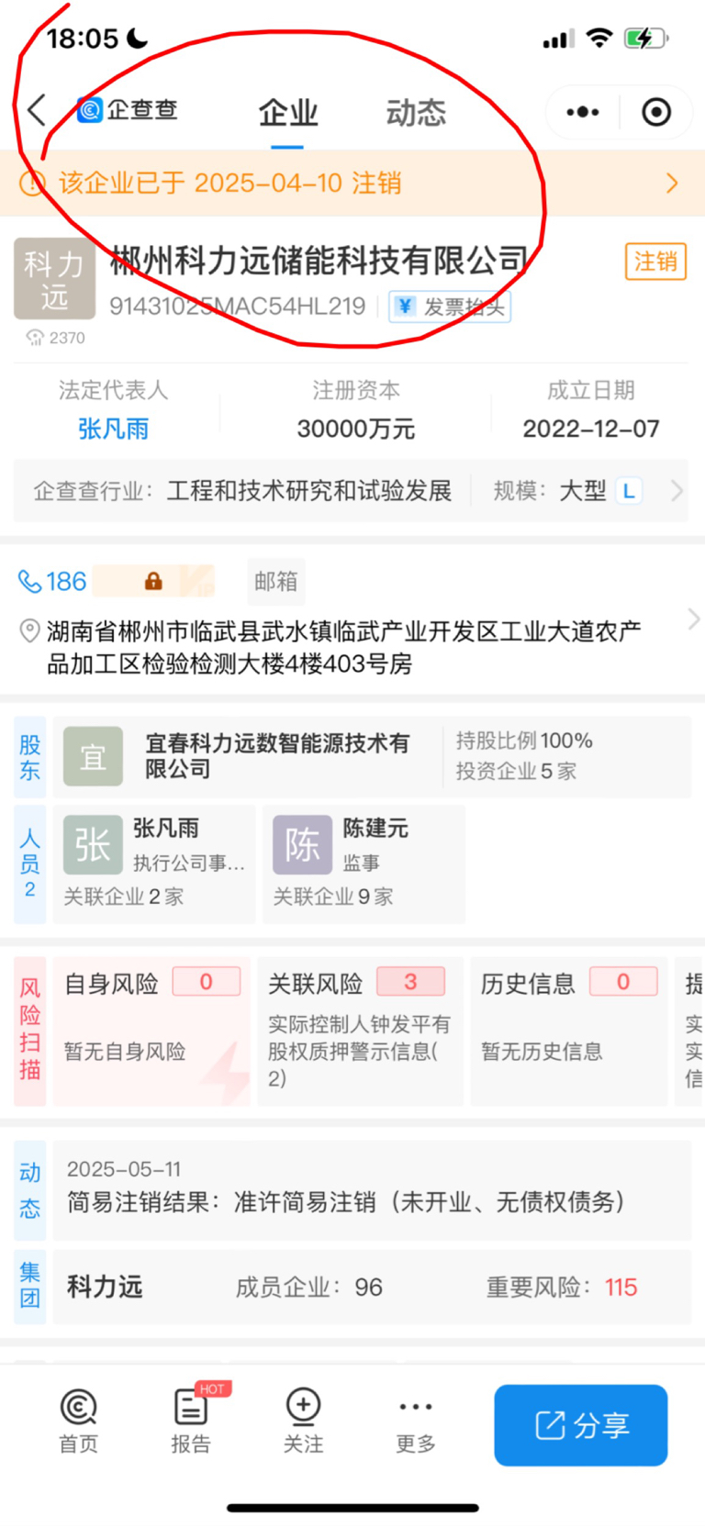Open the 自身风险 risk card
This screenshot has width=705, height=1527.
tap(151, 1031)
